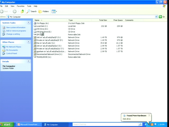Click the Go button beside address bar
This screenshot has height=127, width=169.
[162, 17]
